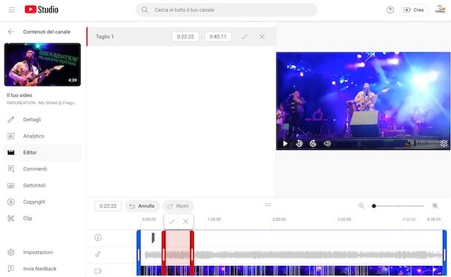Click the 3:00:00 timeline ruler mark

click(345, 219)
